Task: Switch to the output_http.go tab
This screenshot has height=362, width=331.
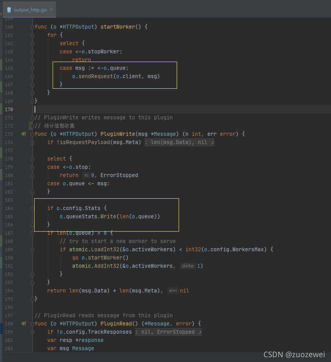Action: pyautogui.click(x=30, y=10)
